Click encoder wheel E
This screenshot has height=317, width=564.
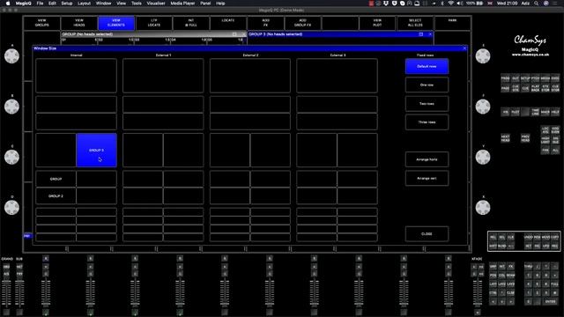pos(483,56)
